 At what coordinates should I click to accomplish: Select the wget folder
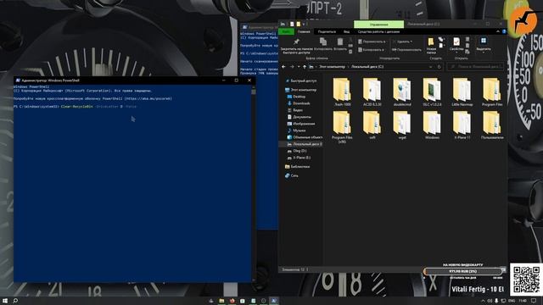click(401, 125)
